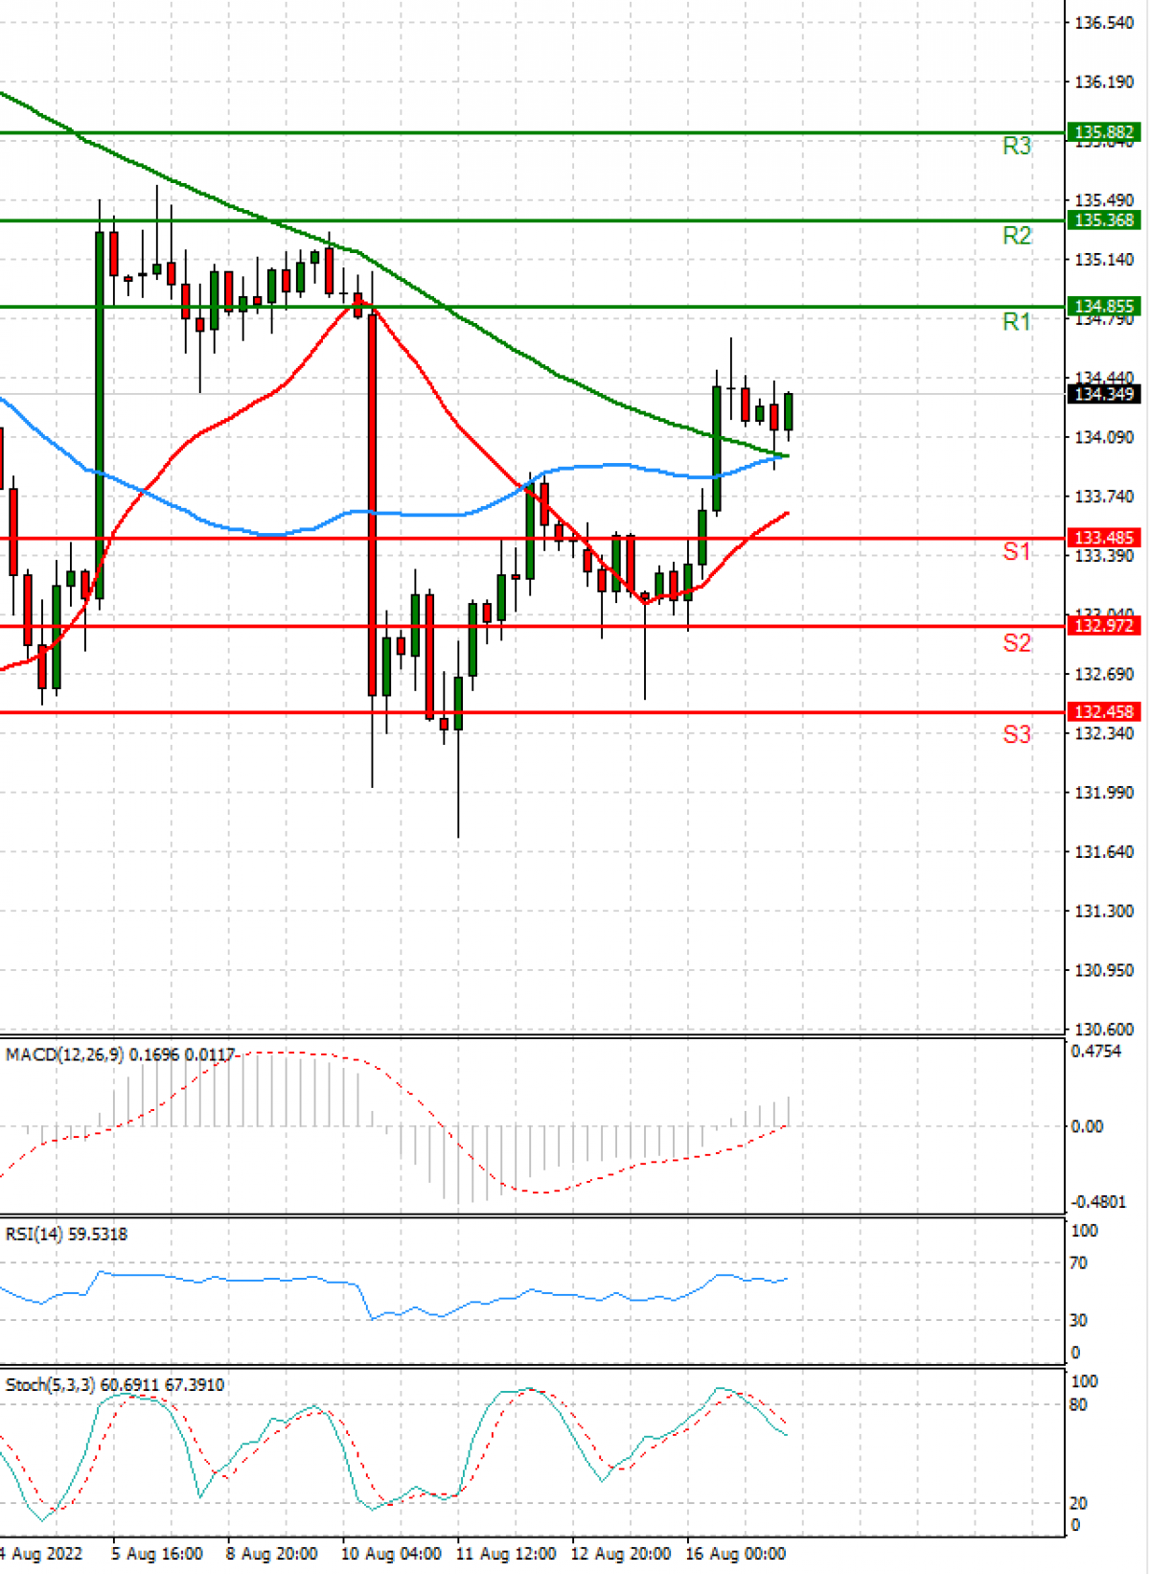The image size is (1150, 1574).
Task: Click the 132.458 red price tag
Action: [x=1104, y=712]
